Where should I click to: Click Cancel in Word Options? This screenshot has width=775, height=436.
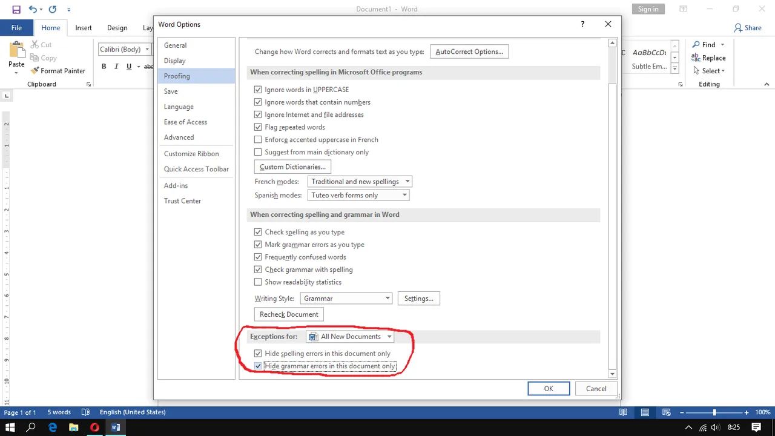(x=596, y=389)
